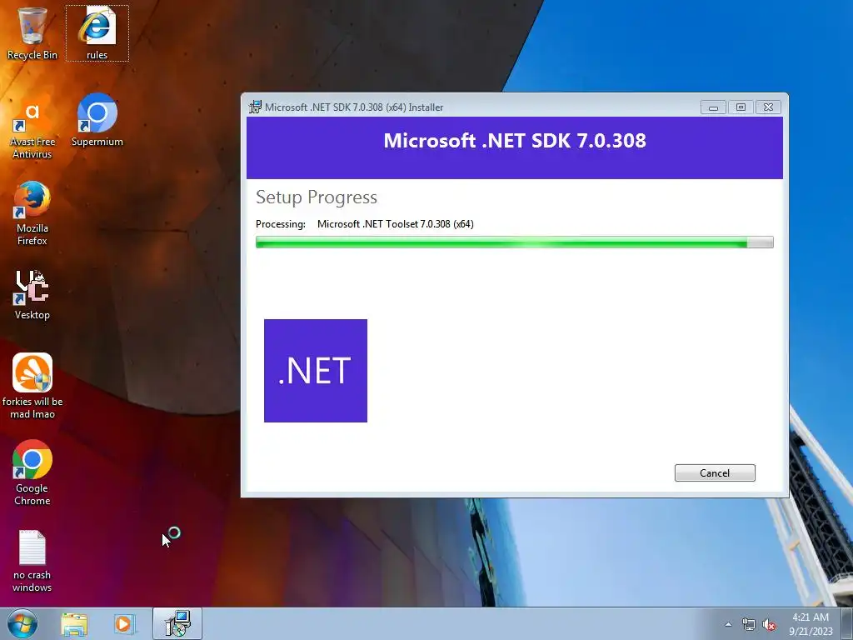
Task: Launch Windows Media Player from taskbar
Action: (124, 623)
